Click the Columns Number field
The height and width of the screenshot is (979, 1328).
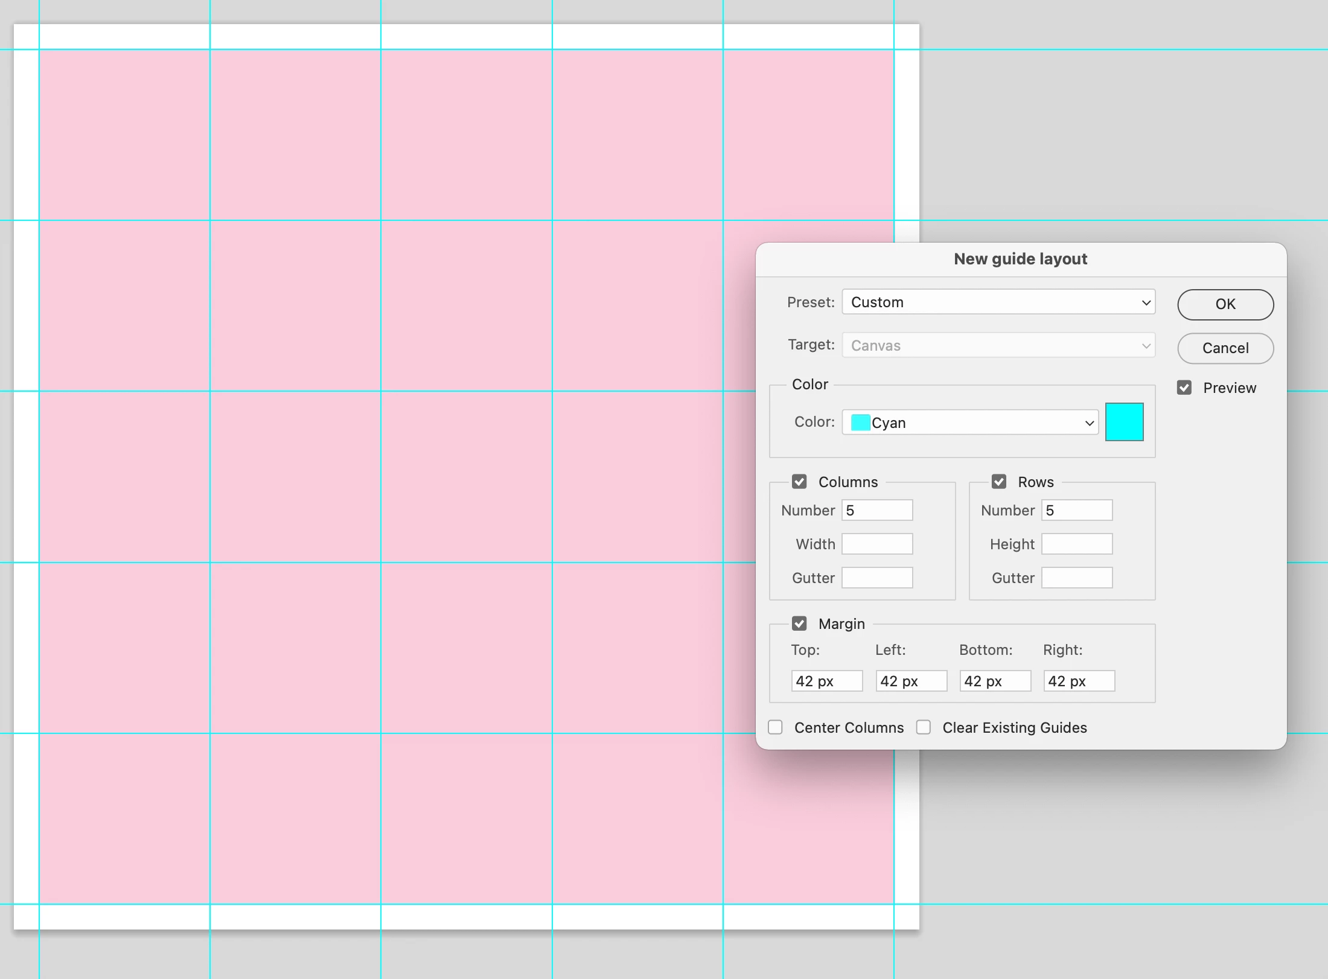(877, 511)
